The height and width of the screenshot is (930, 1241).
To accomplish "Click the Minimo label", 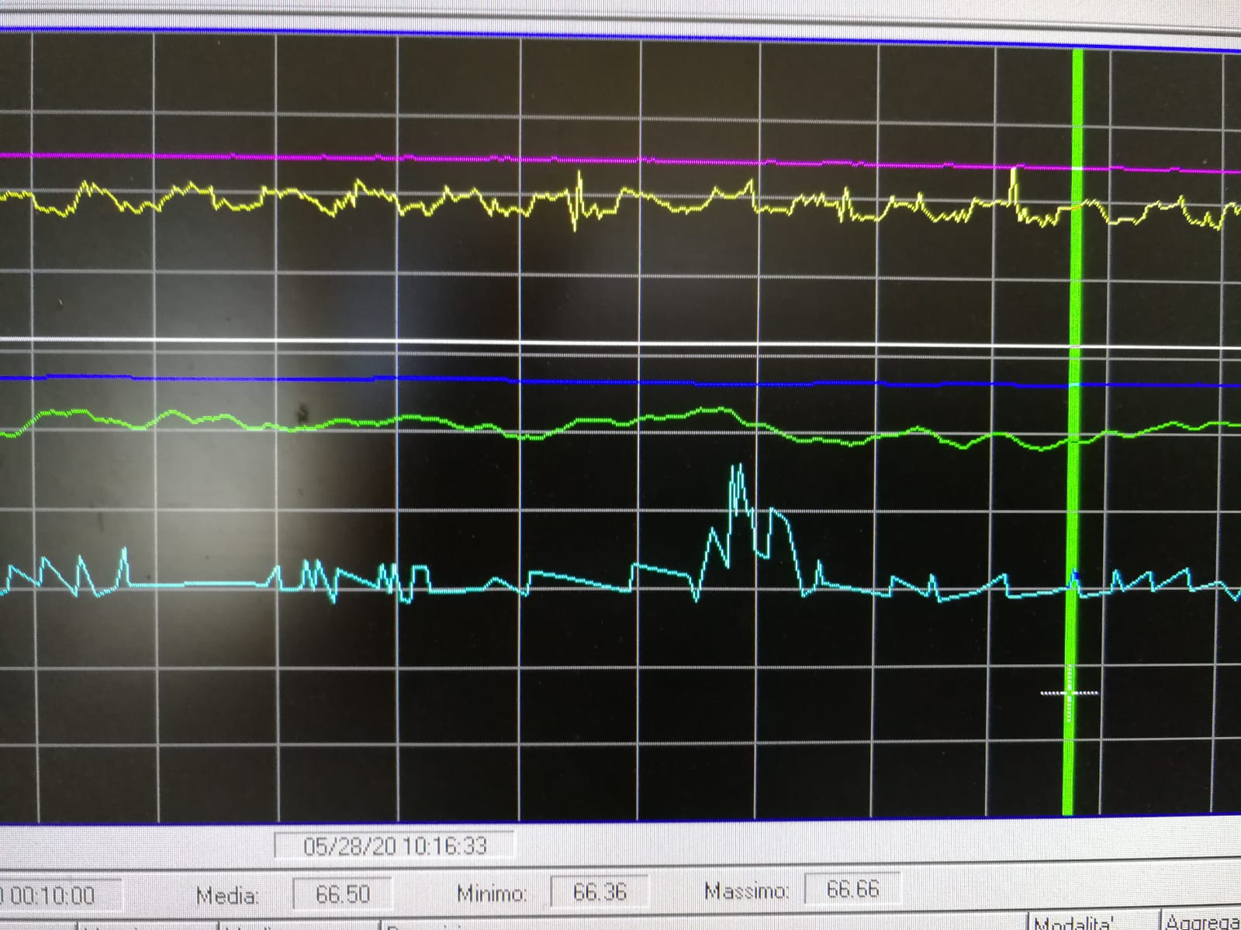I will (492, 894).
